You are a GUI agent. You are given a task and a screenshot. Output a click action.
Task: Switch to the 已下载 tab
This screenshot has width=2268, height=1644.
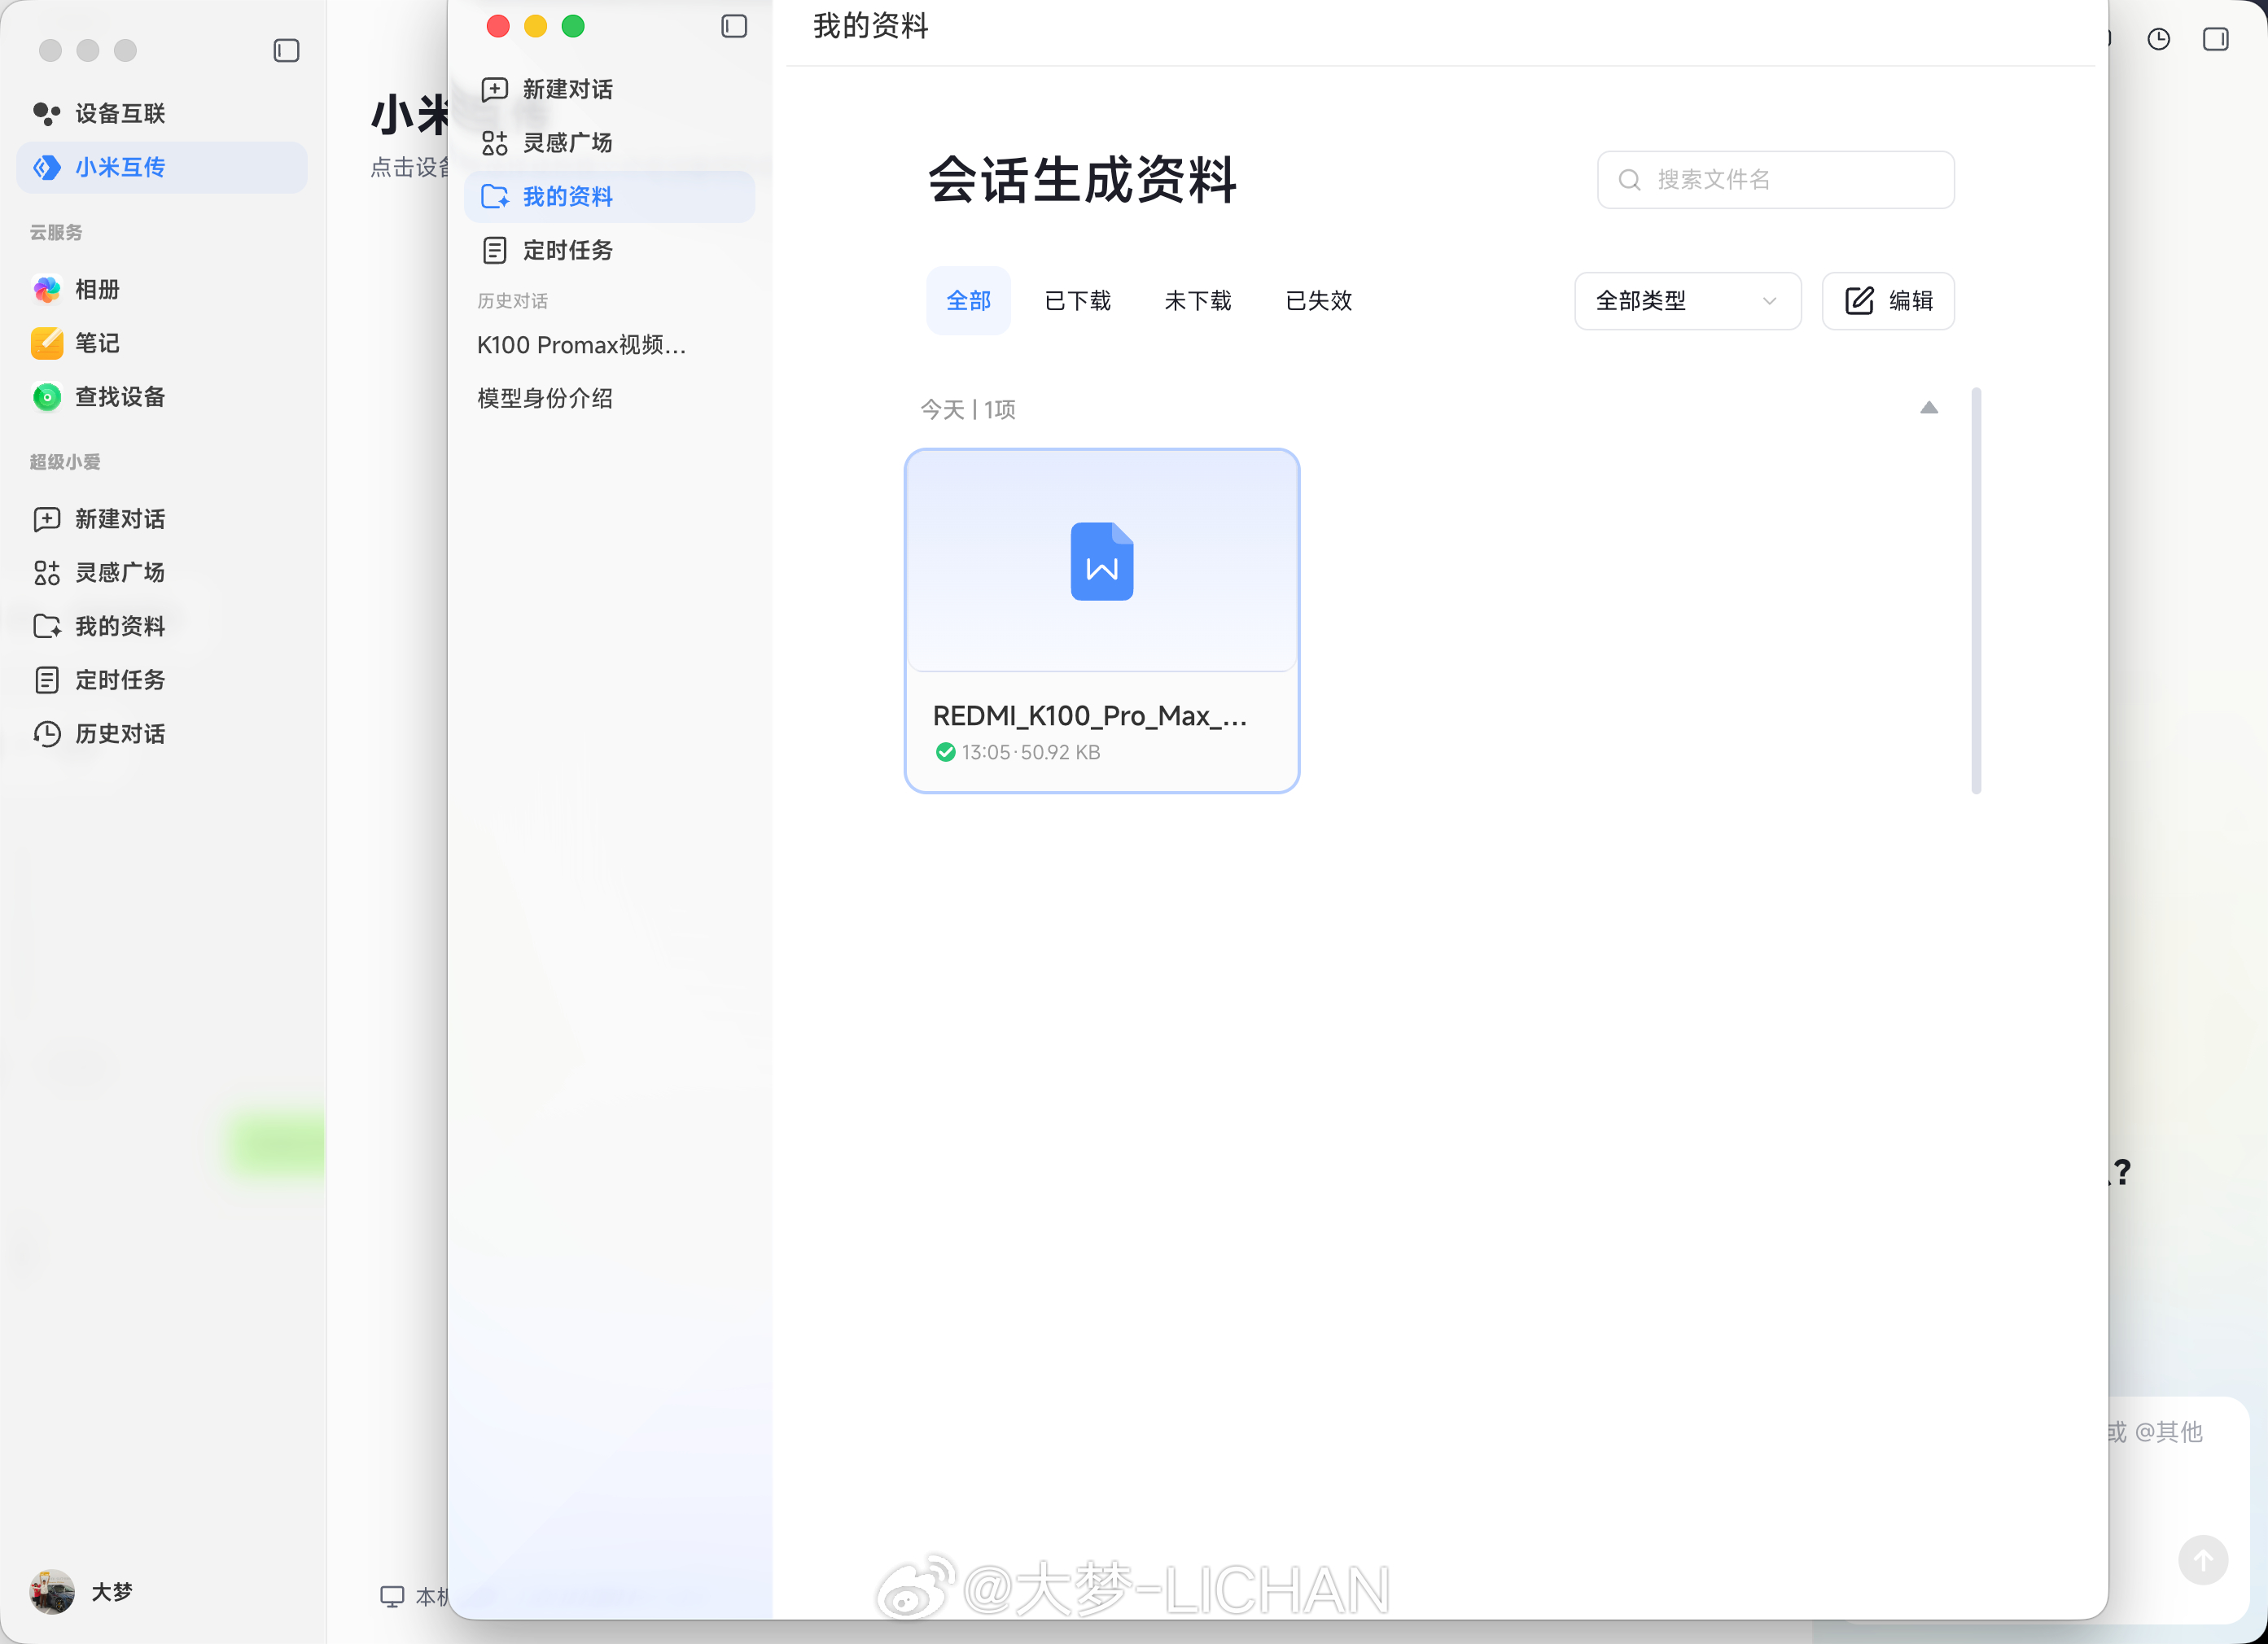click(1078, 301)
